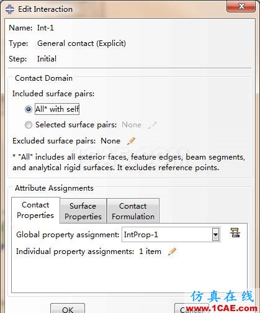
Task: Click the Selected surface pairs label
Action: 76,125
